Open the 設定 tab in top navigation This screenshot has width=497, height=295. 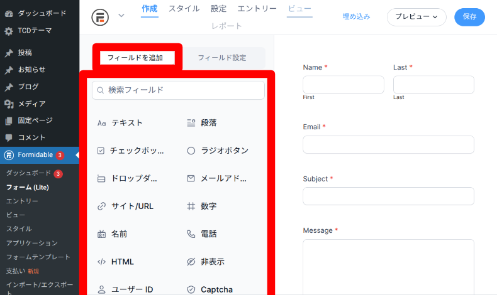coord(219,9)
